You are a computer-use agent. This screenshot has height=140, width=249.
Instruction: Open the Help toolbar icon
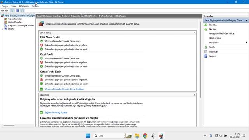18,10
